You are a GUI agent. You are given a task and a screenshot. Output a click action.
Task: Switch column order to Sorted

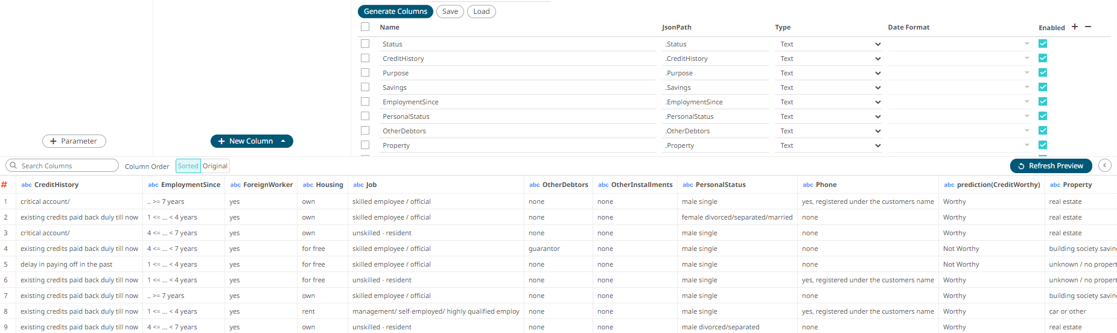coord(188,166)
